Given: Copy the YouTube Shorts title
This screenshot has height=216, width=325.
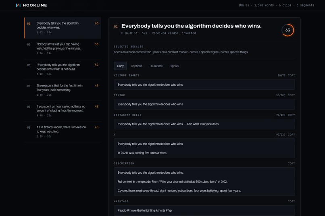Looking at the screenshot, I should click(x=291, y=76).
